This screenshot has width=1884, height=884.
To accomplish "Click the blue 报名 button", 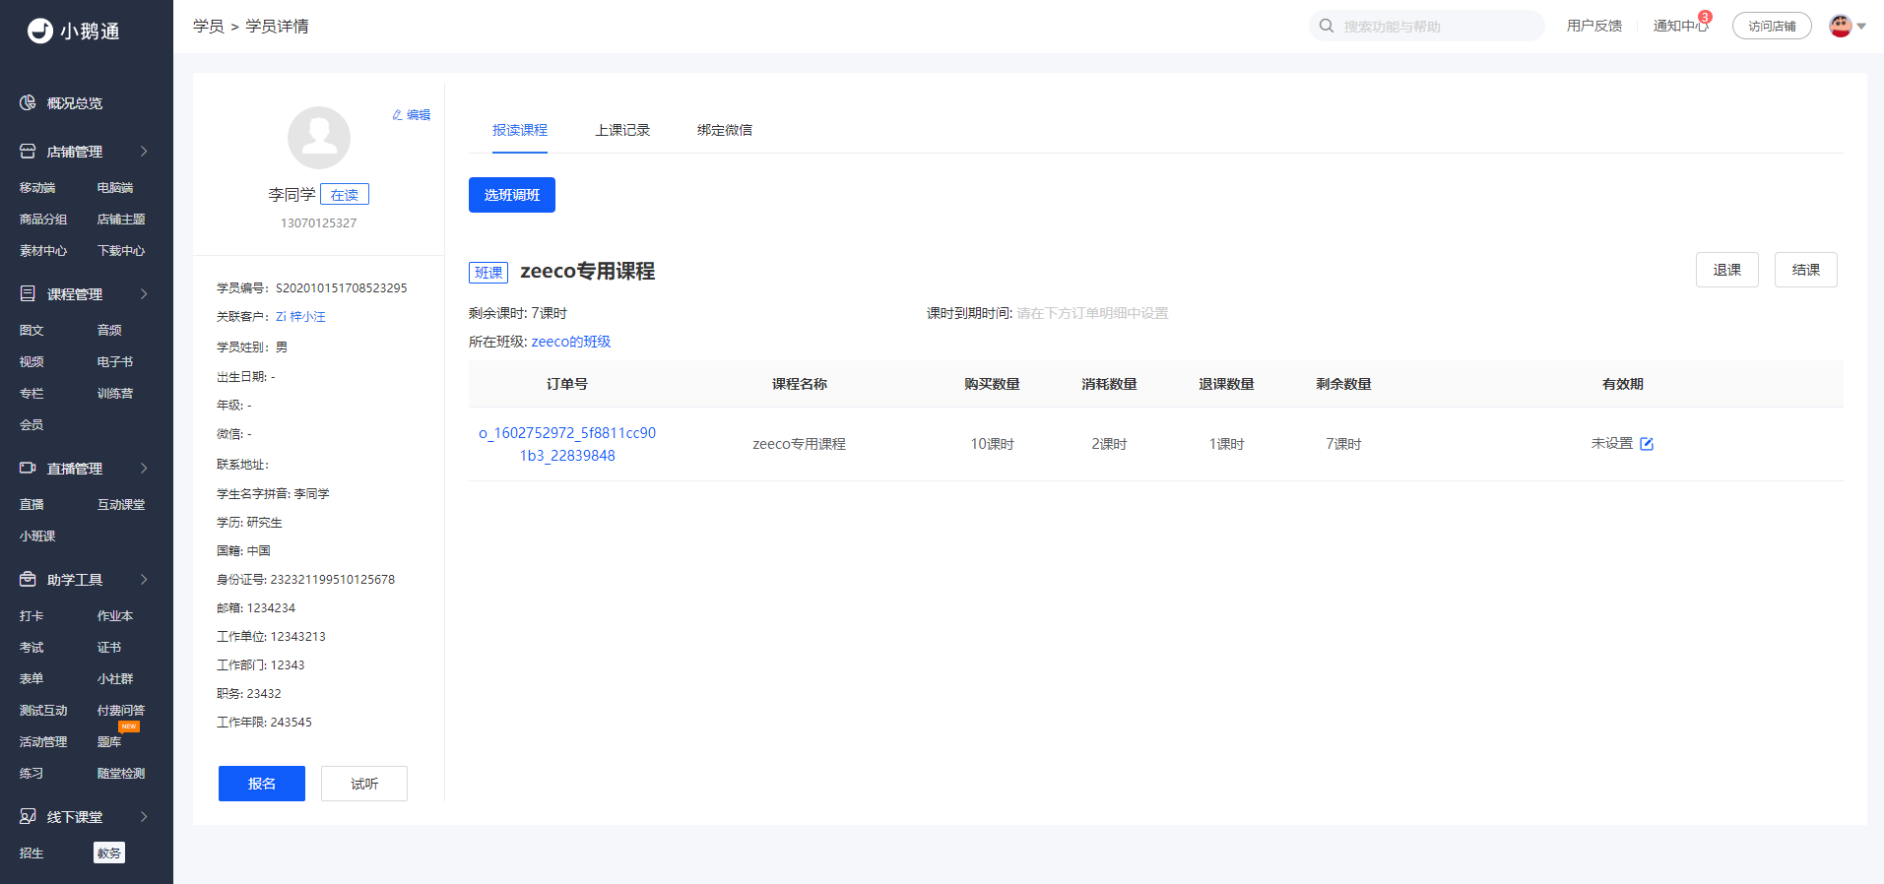I will point(262,784).
